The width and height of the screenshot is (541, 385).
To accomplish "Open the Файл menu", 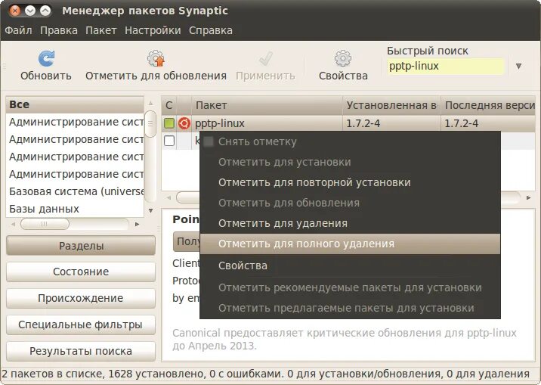I will coord(18,30).
